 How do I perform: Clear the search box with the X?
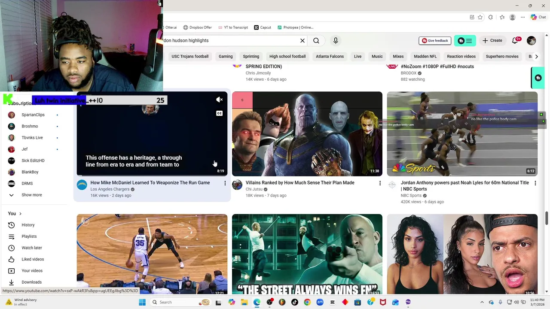coord(302,40)
